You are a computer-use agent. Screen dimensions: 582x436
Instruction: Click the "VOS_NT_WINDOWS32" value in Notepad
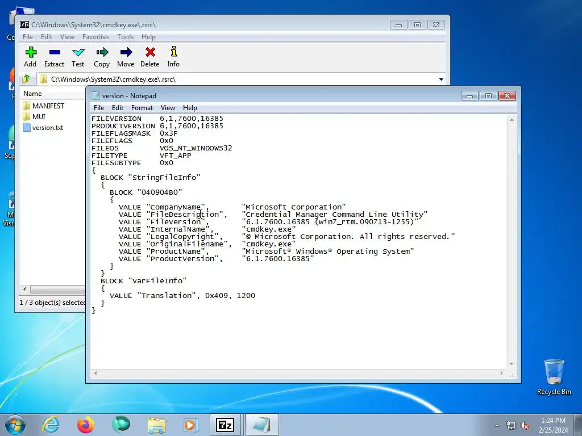[x=196, y=148]
